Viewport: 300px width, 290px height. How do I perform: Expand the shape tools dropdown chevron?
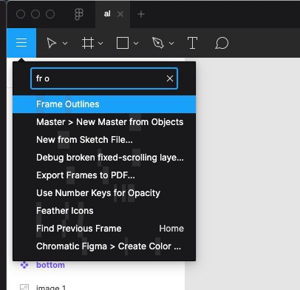tap(136, 44)
